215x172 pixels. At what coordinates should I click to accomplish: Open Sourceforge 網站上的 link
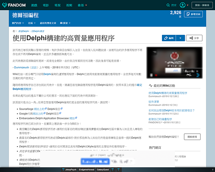(x=39, y=109)
